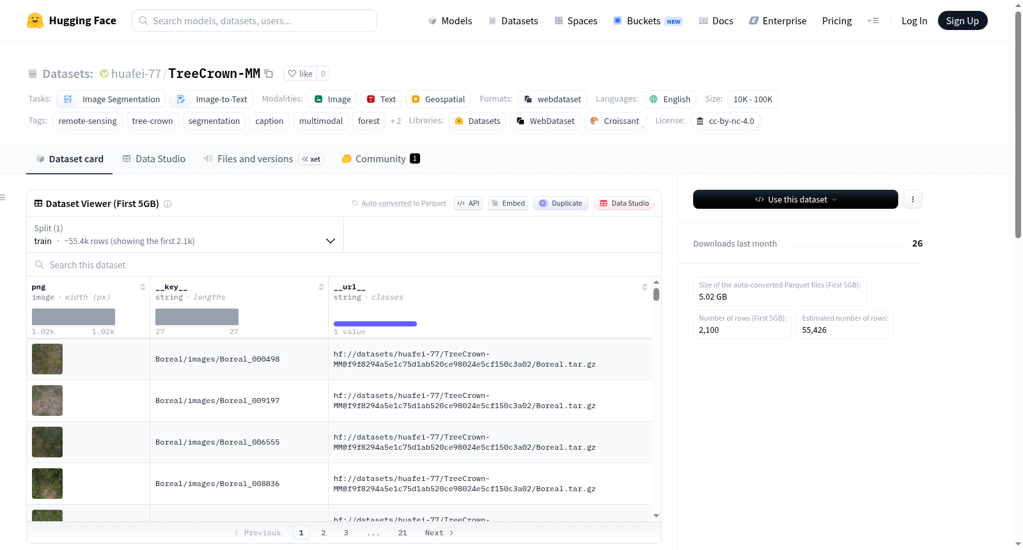Image resolution: width=1023 pixels, height=550 pixels.
Task: Expand the Split train dropdown
Action: 185,234
